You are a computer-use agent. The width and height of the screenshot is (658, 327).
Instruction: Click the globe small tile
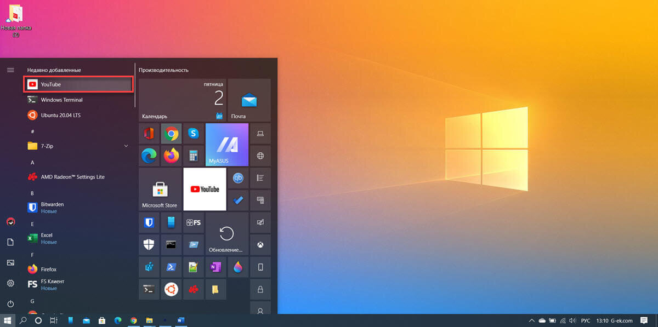tap(260, 156)
